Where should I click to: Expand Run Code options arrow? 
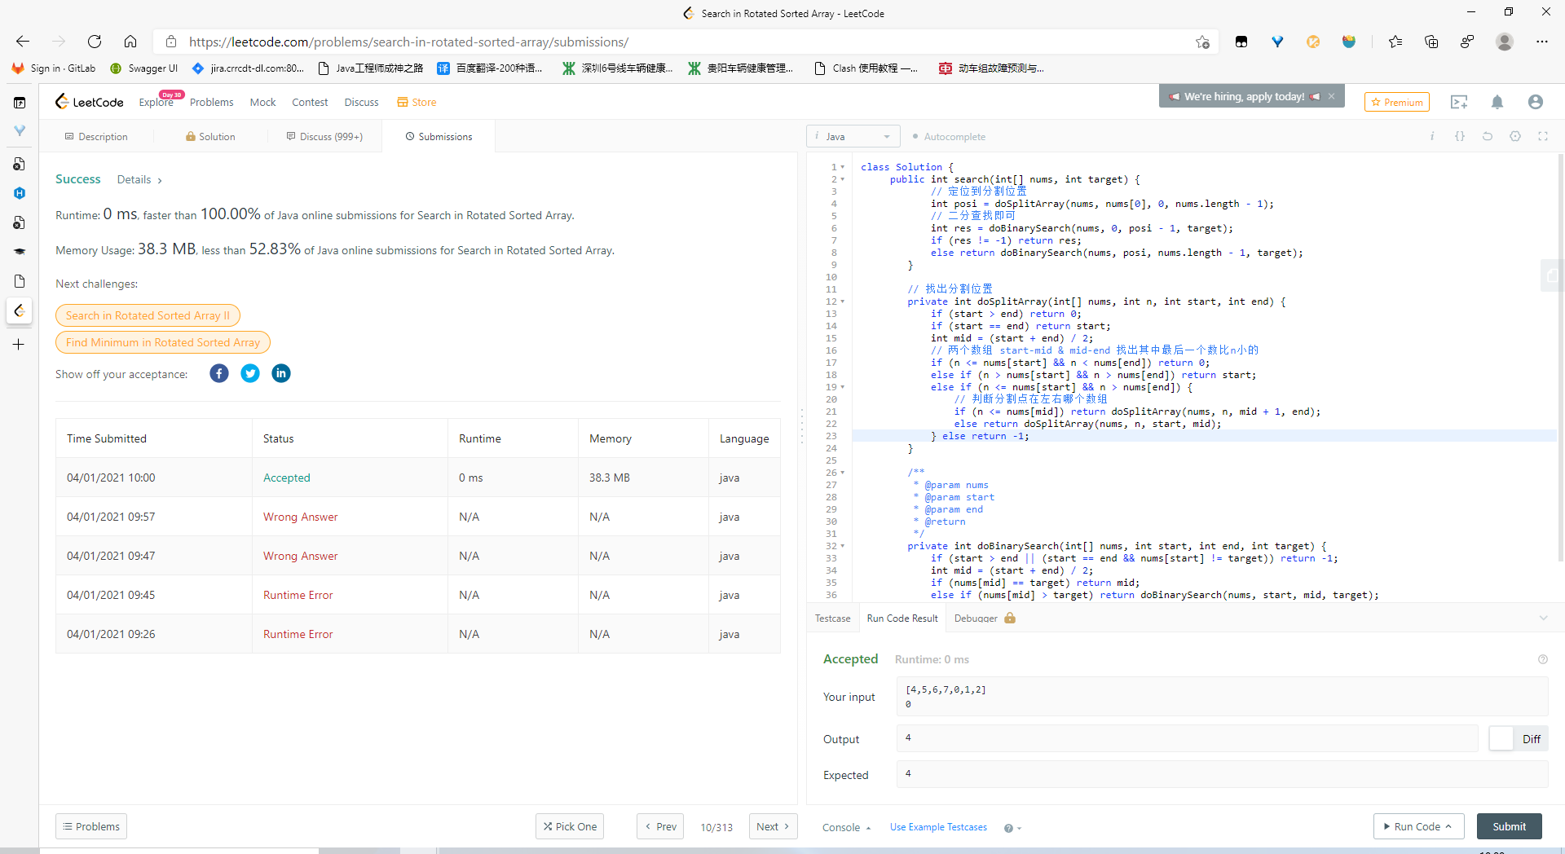click(1449, 826)
